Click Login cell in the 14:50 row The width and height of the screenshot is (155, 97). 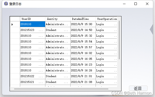click(x=106, y=30)
